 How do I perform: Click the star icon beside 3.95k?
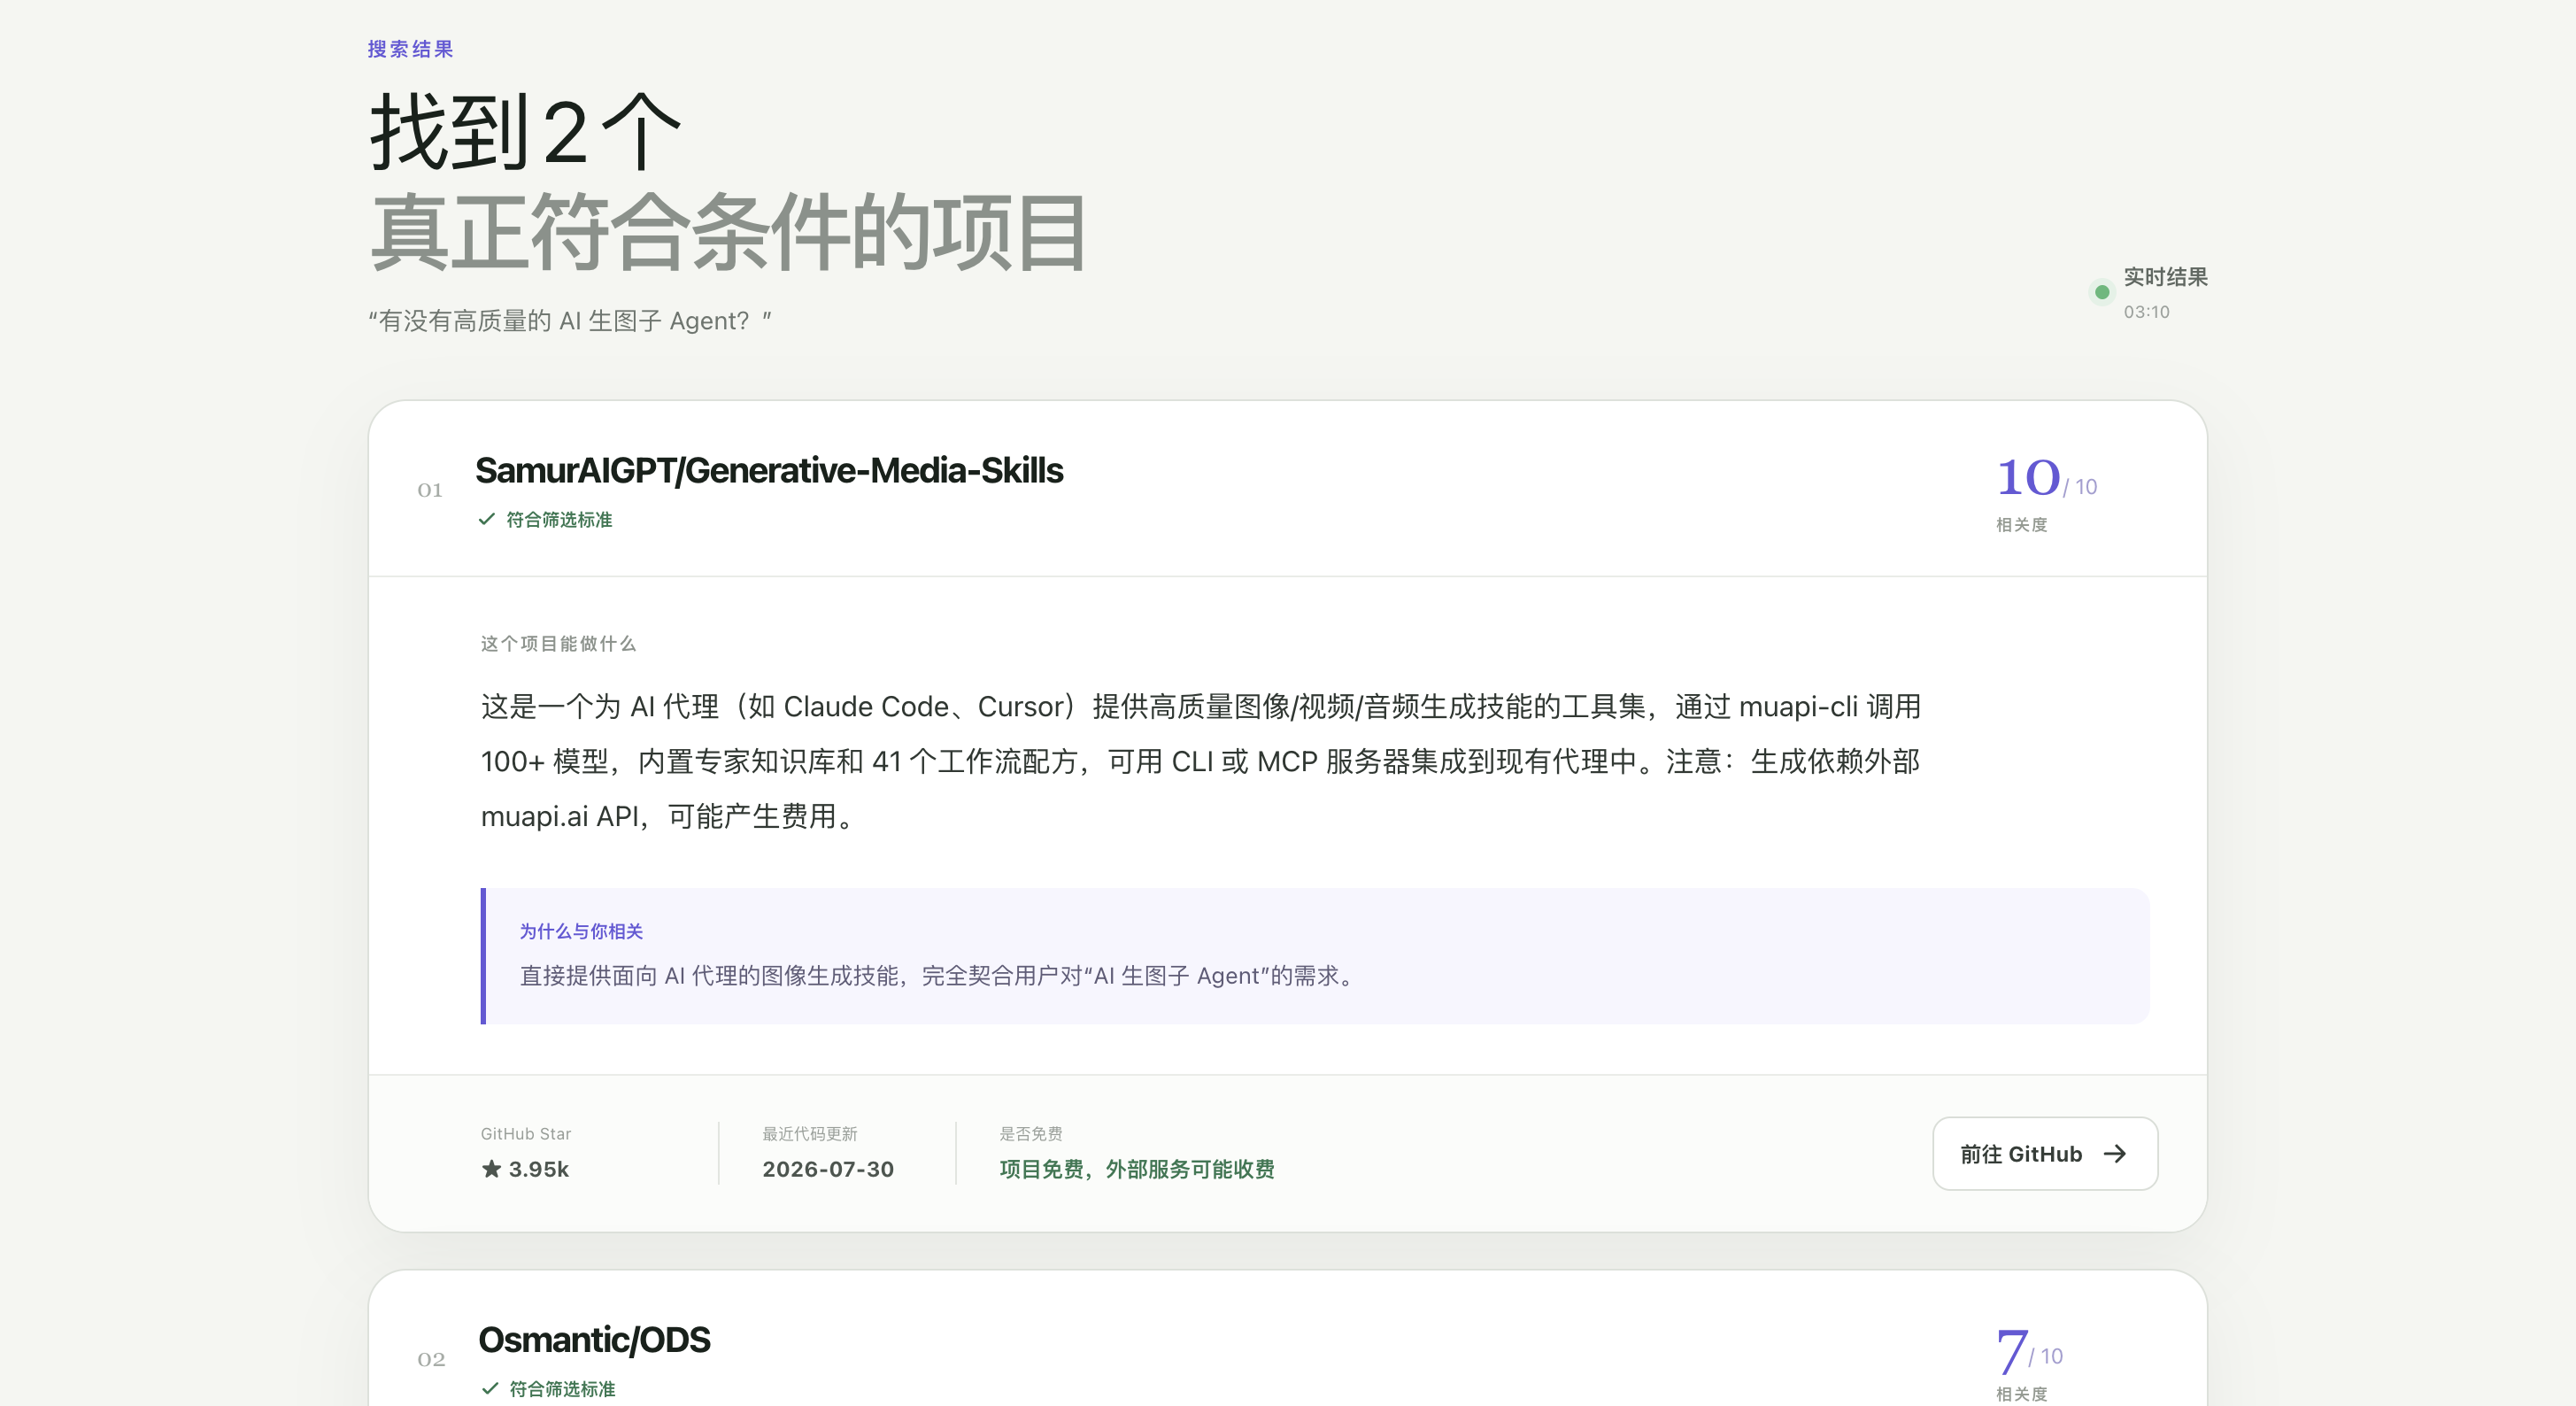click(x=491, y=1168)
